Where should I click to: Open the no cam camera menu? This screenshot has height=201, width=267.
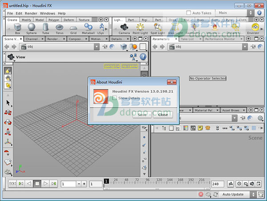coord(129,66)
